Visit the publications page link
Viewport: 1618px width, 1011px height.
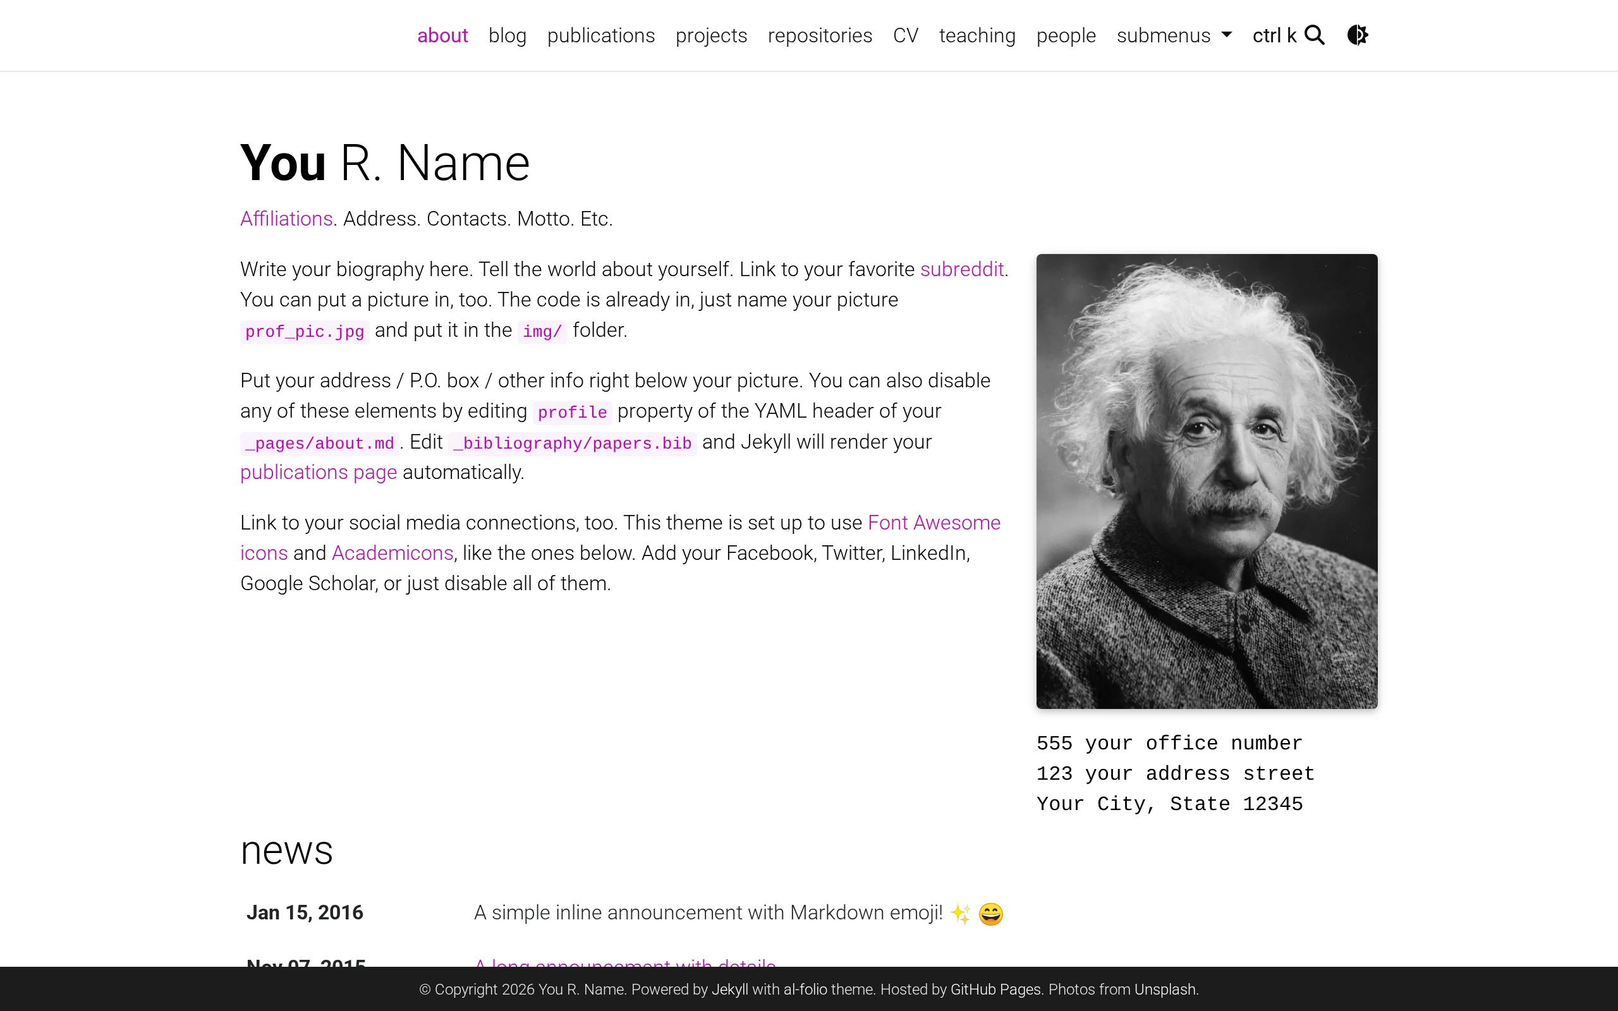319,472
